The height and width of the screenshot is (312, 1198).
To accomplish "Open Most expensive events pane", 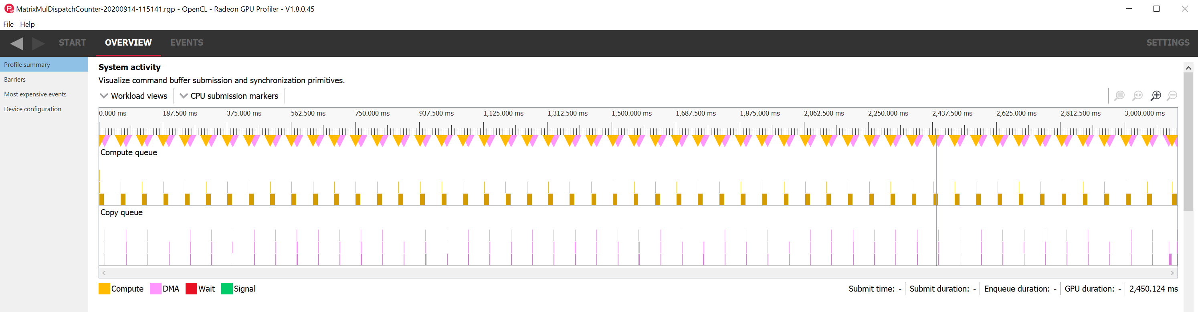I will 35,94.
